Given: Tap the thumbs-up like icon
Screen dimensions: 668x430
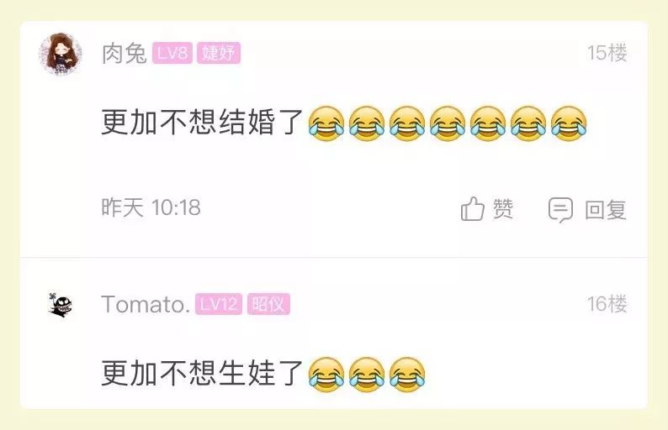Looking at the screenshot, I should pos(473,209).
